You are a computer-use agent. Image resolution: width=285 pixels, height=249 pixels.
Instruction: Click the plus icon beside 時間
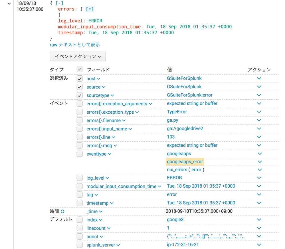coord(62,212)
